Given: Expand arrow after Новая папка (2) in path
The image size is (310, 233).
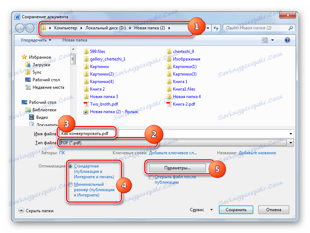Looking at the screenshot, I should coord(169,28).
